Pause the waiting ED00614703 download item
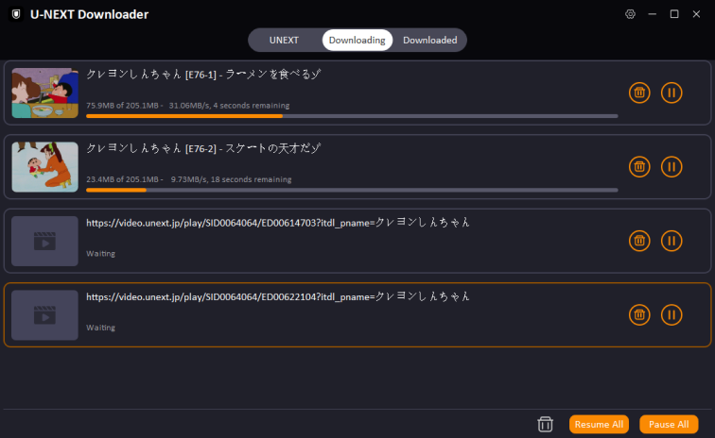This screenshot has width=715, height=438. [x=671, y=241]
